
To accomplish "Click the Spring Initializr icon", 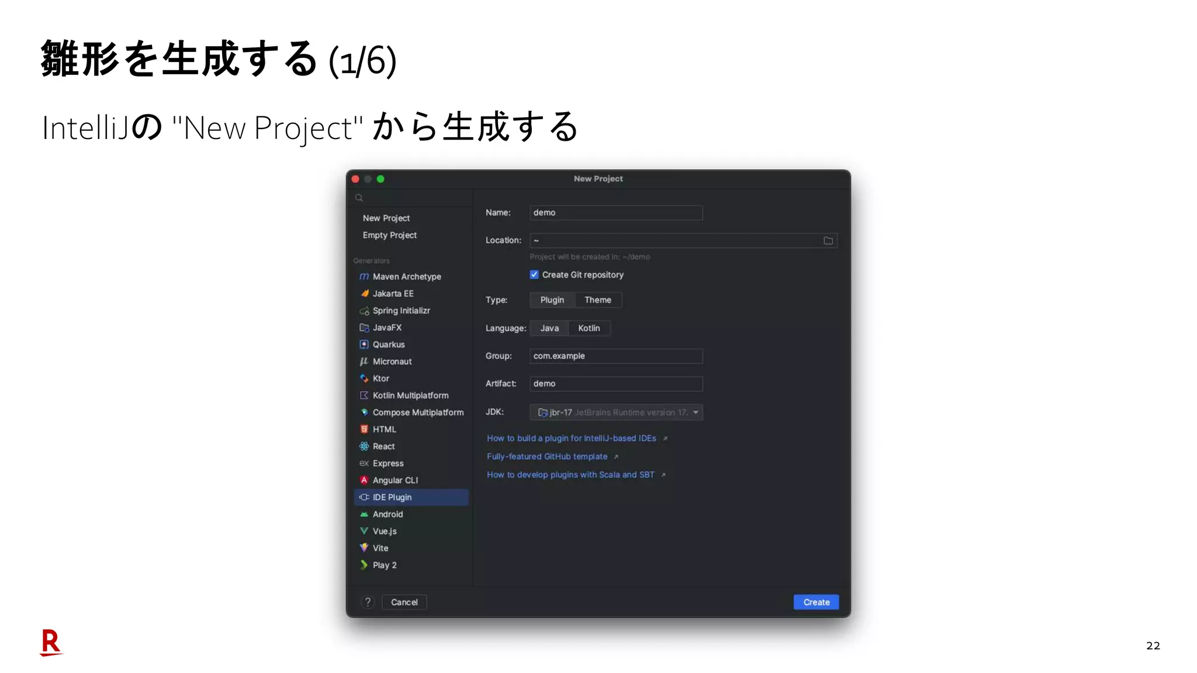I will 364,311.
